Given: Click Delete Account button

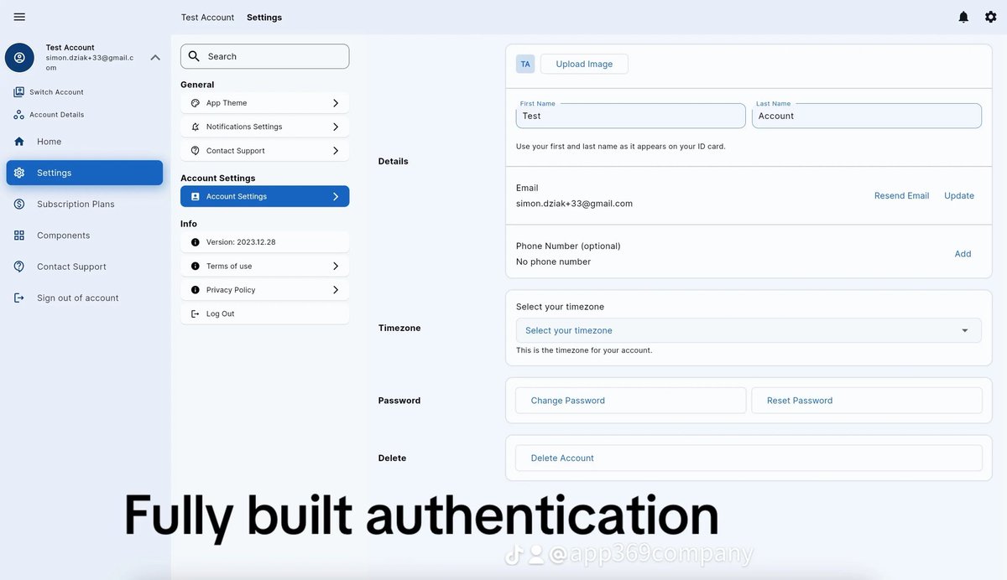Looking at the screenshot, I should coord(749,458).
